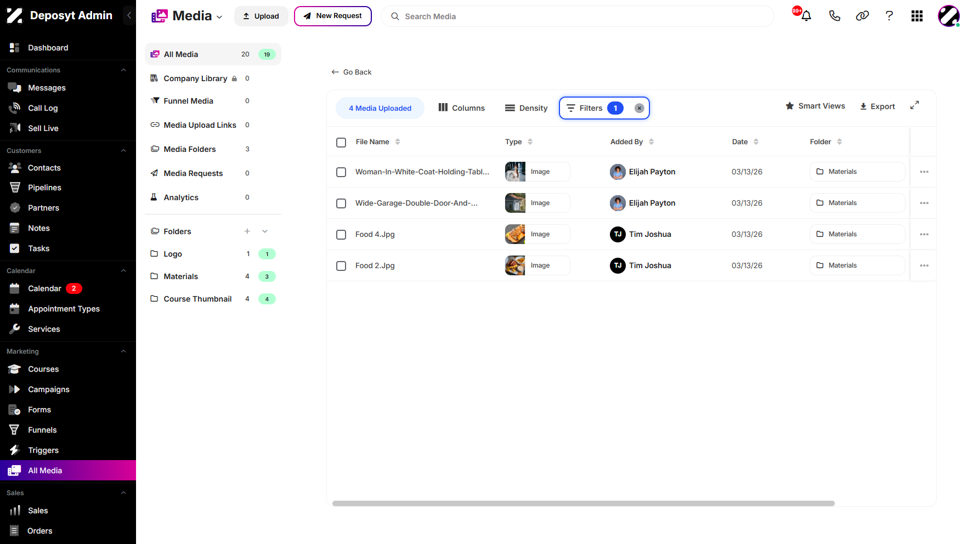The width and height of the screenshot is (973, 544).
Task: Check the Wide-Garage-Double-Door row checkbox
Action: (x=341, y=203)
